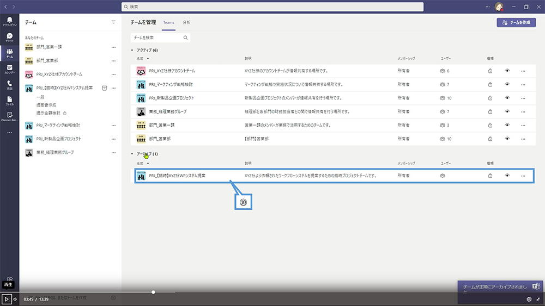Open more options for 部門_営業一課 in sidebar
The height and width of the screenshot is (306, 545).
pos(114,47)
